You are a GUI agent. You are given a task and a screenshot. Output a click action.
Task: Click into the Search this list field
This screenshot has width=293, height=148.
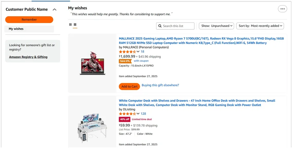coord(177,26)
